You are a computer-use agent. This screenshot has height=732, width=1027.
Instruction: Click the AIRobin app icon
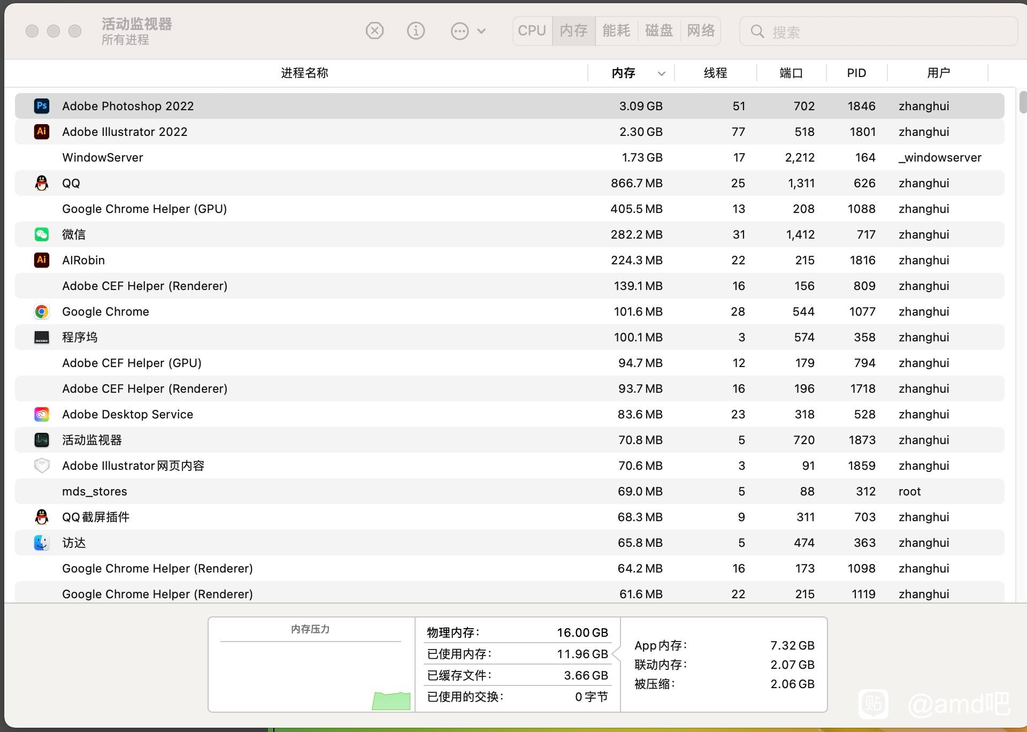pos(42,260)
